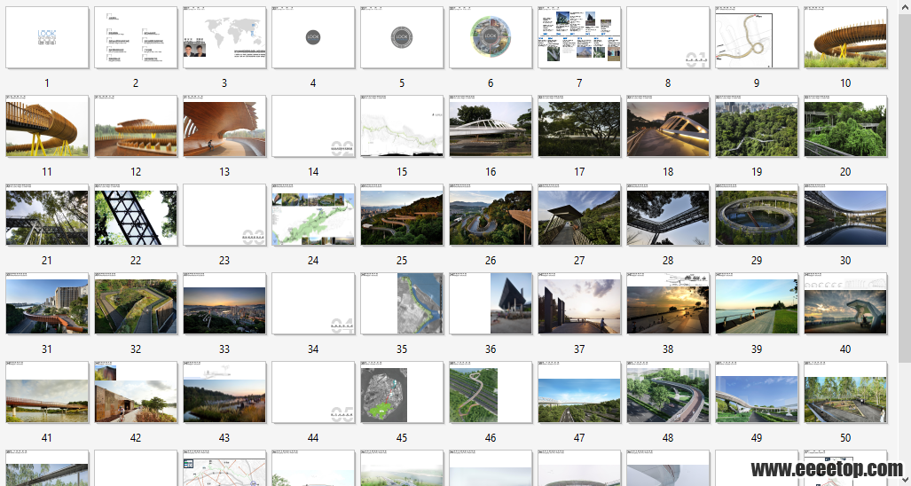Select section divider slide 34
Image resolution: width=911 pixels, height=486 pixels.
tap(313, 303)
